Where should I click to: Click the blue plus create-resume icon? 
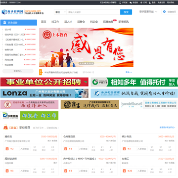164,12
